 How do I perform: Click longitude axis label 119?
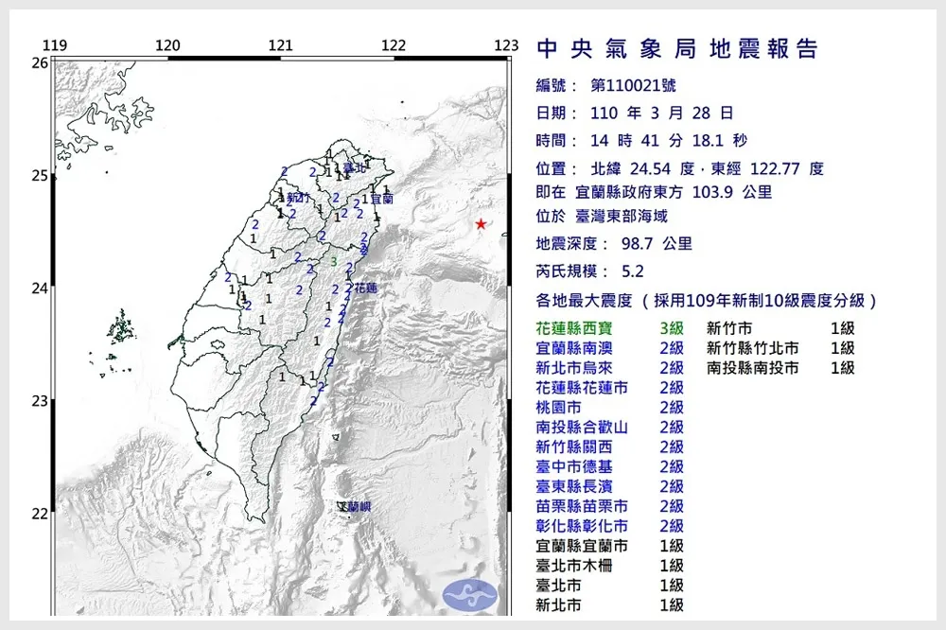point(55,45)
